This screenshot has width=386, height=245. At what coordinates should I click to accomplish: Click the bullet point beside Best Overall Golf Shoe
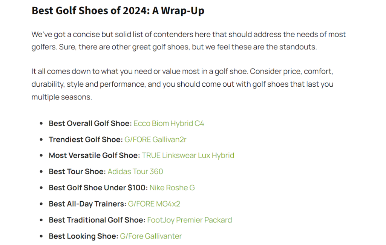tap(41, 124)
